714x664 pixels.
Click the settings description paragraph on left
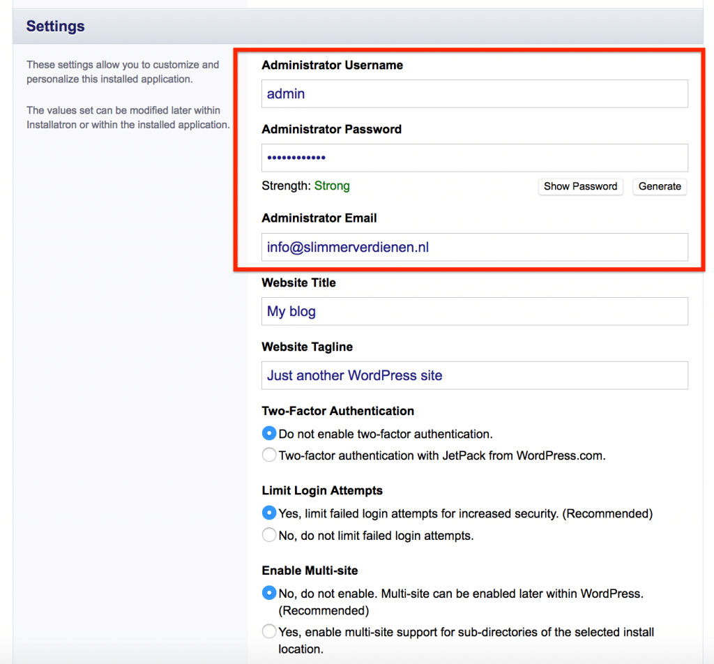click(123, 72)
